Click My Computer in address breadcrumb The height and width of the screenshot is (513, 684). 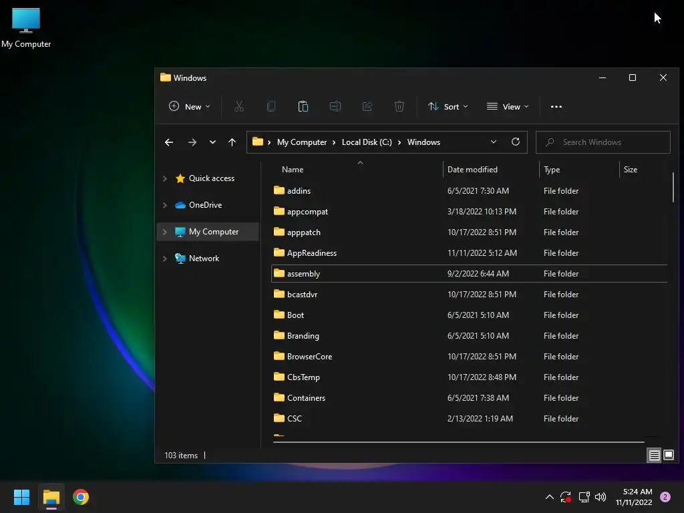click(x=302, y=142)
